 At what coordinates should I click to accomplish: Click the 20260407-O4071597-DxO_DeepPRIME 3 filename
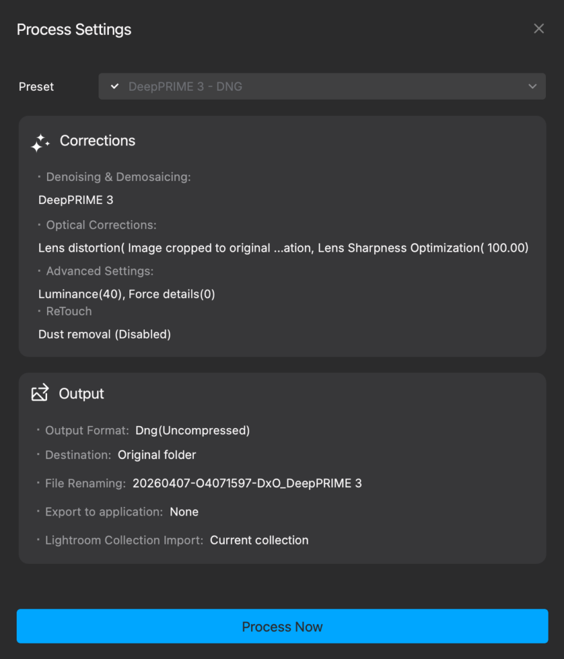(247, 483)
